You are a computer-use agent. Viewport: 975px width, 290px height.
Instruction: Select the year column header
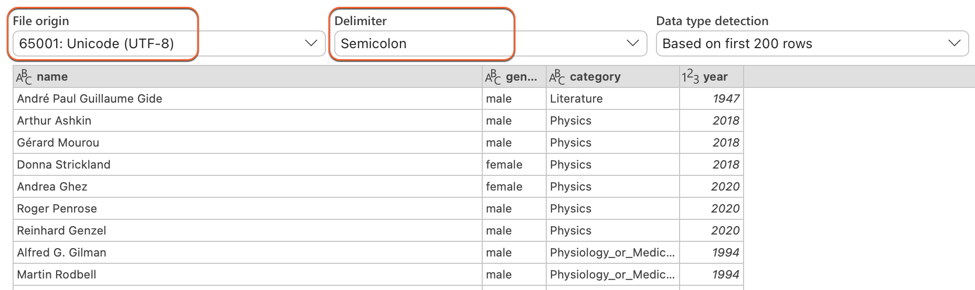point(712,77)
